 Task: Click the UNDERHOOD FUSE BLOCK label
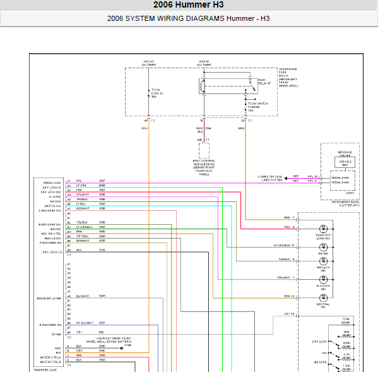pos(288,78)
